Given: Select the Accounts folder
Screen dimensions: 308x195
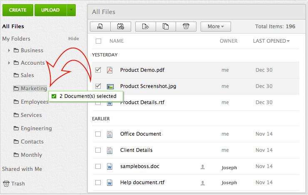Looking at the screenshot, I should click(33, 63).
